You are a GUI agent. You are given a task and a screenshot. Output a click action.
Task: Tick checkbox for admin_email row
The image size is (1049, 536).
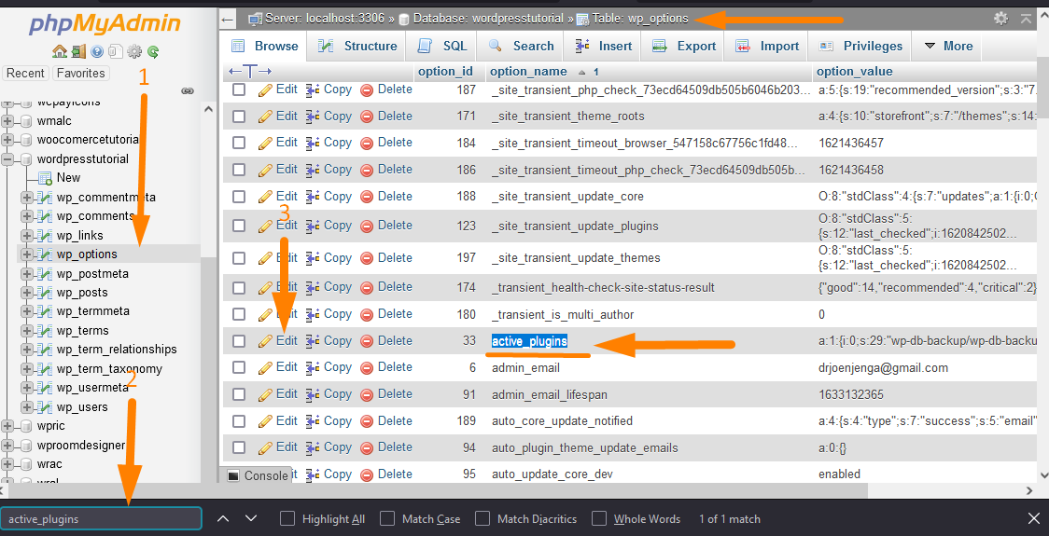coord(239,367)
